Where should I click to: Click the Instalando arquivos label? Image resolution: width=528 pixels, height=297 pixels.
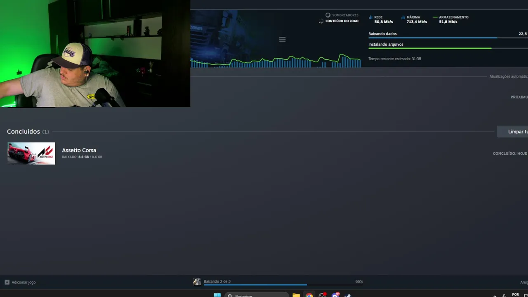(386, 45)
